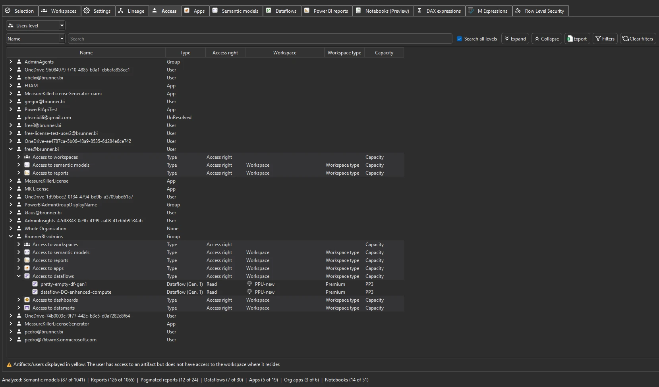659x387 pixels.
Task: Collapse the BrunnerBI-admins group row
Action: (x=11, y=236)
